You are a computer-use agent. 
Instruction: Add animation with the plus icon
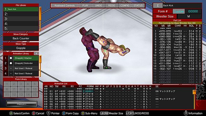click(36, 53)
